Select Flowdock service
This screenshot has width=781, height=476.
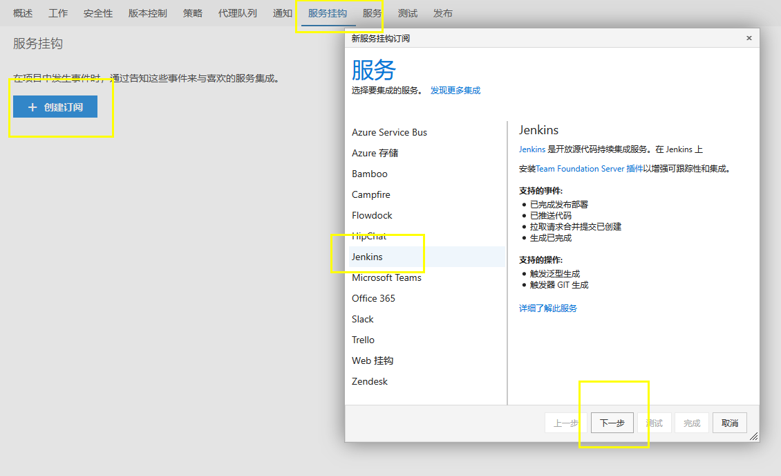[x=427, y=215]
